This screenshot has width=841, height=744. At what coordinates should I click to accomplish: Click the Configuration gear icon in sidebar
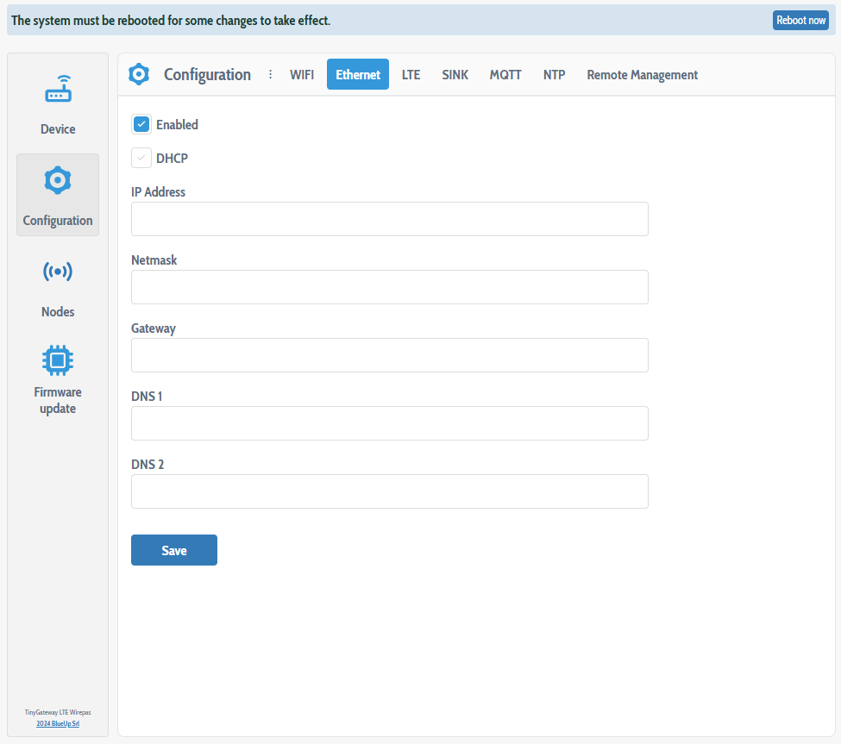click(x=58, y=180)
